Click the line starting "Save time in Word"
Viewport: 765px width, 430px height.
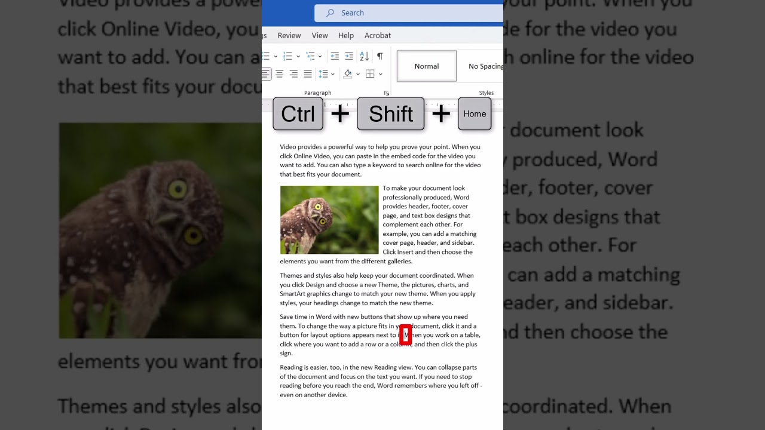click(374, 317)
